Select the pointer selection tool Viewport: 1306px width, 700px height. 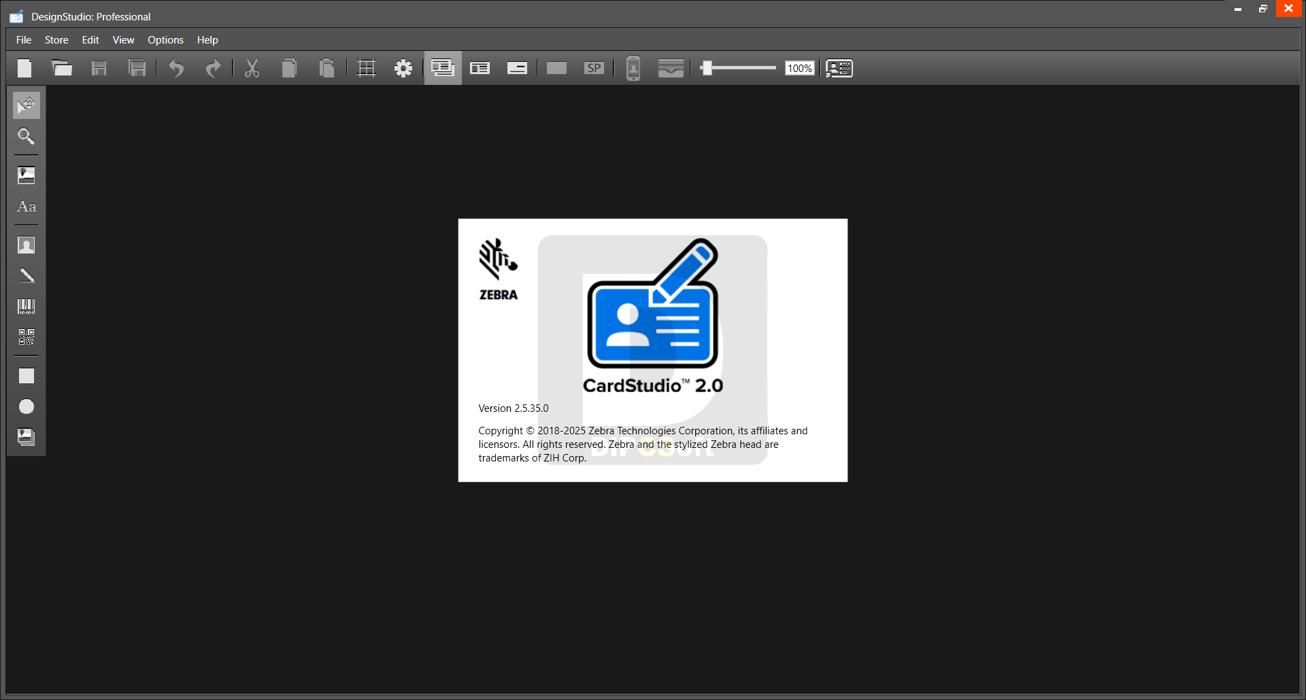point(27,105)
